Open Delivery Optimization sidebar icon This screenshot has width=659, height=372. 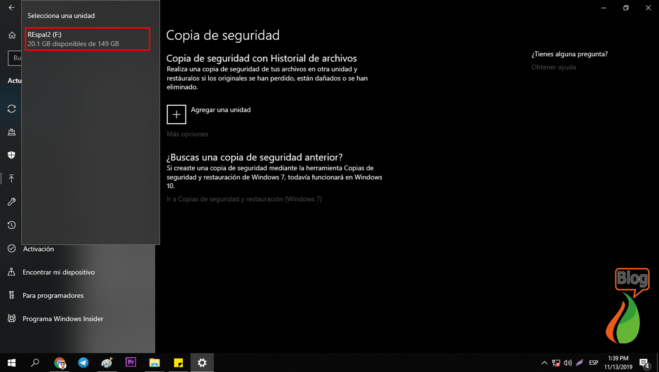[x=12, y=132]
